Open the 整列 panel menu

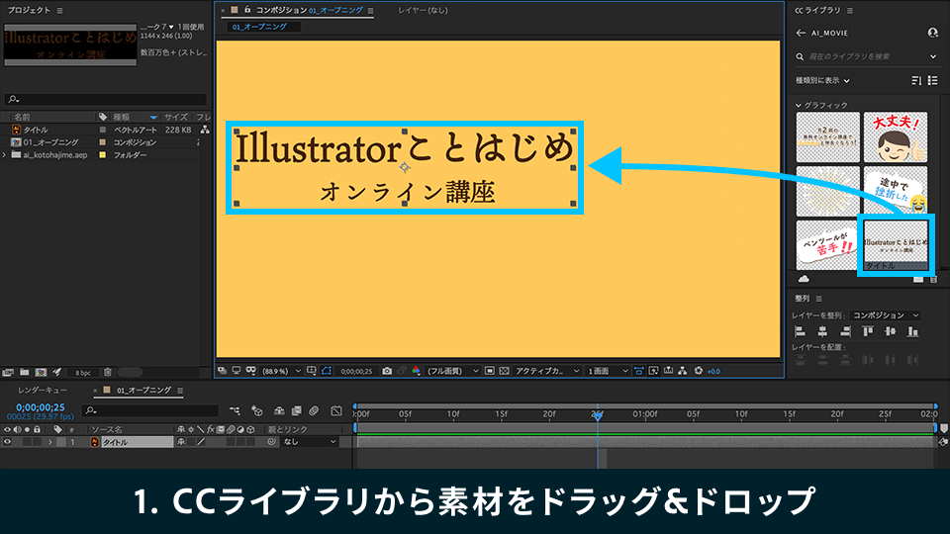[818, 299]
